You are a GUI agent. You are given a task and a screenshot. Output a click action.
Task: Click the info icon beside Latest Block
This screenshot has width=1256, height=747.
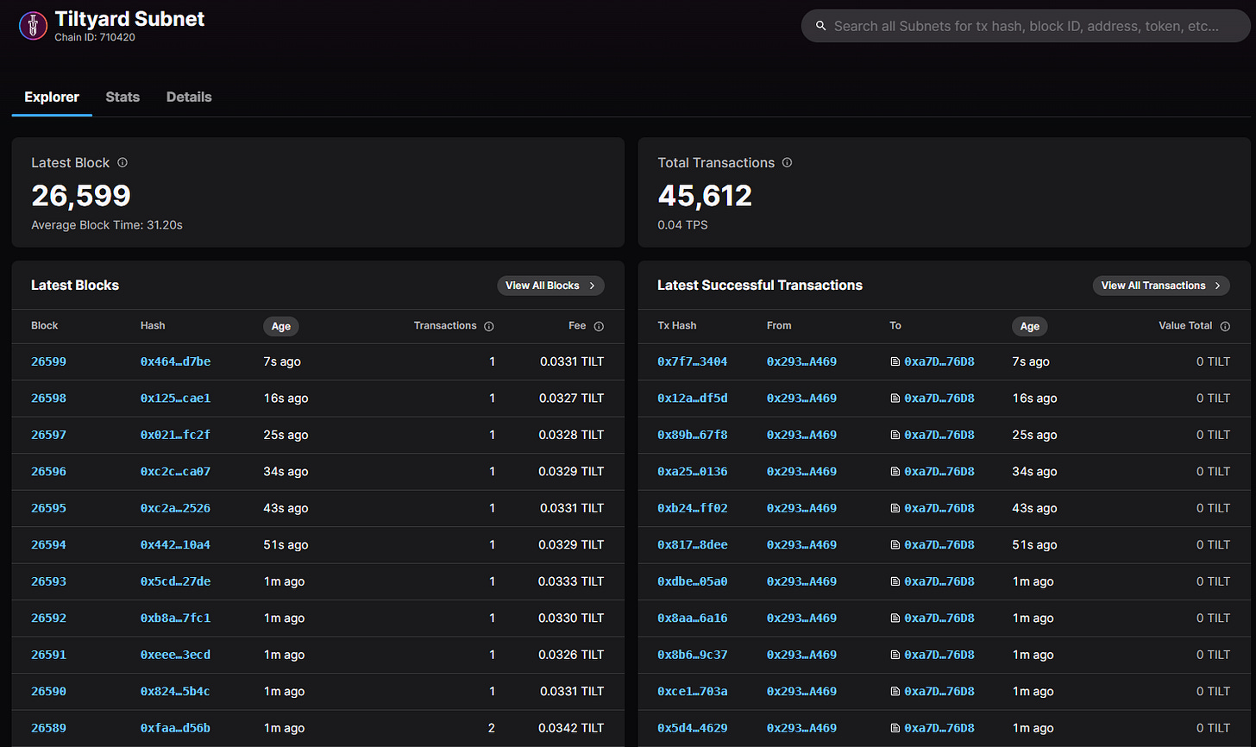[122, 162]
